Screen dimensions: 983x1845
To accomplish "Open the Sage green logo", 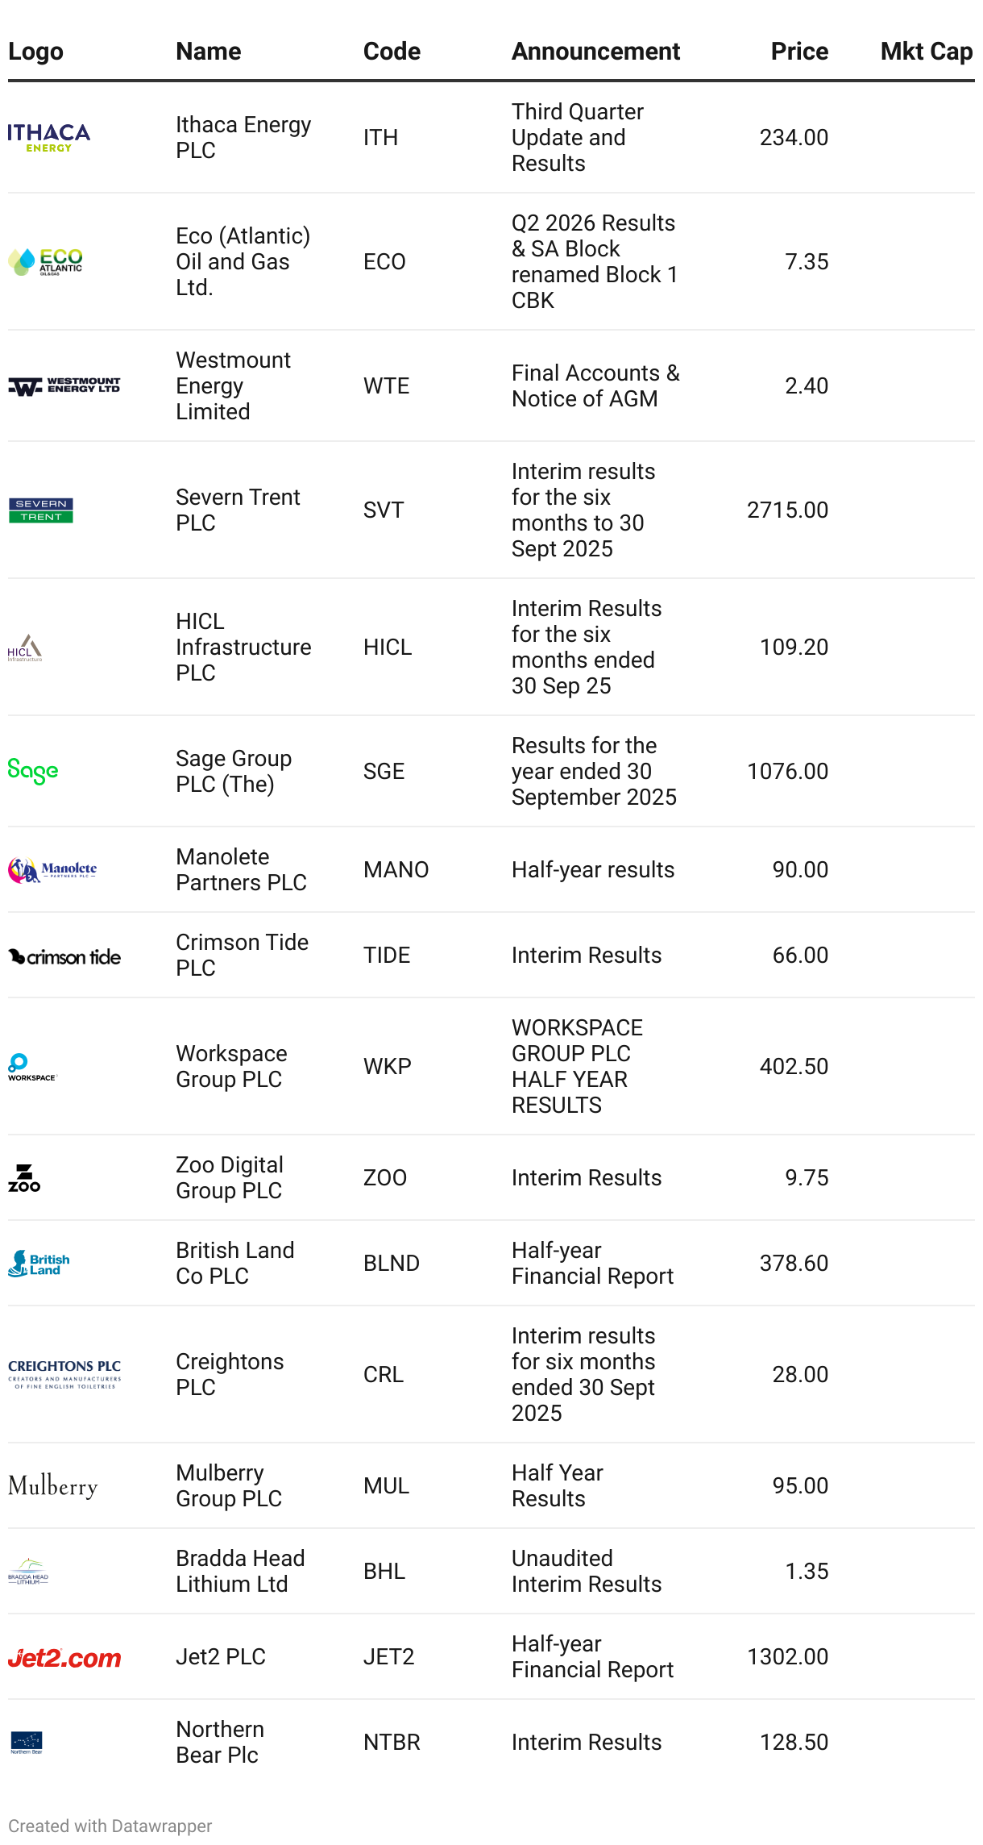I will coord(33,771).
